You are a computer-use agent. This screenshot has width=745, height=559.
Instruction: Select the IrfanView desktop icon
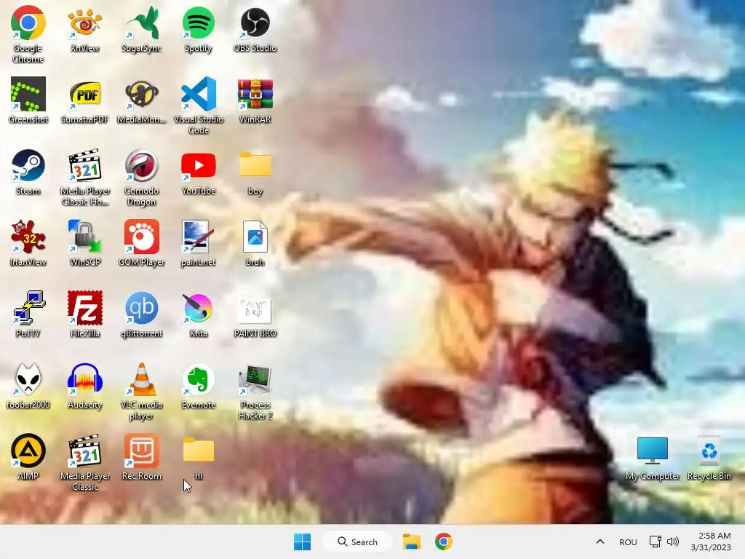click(28, 237)
